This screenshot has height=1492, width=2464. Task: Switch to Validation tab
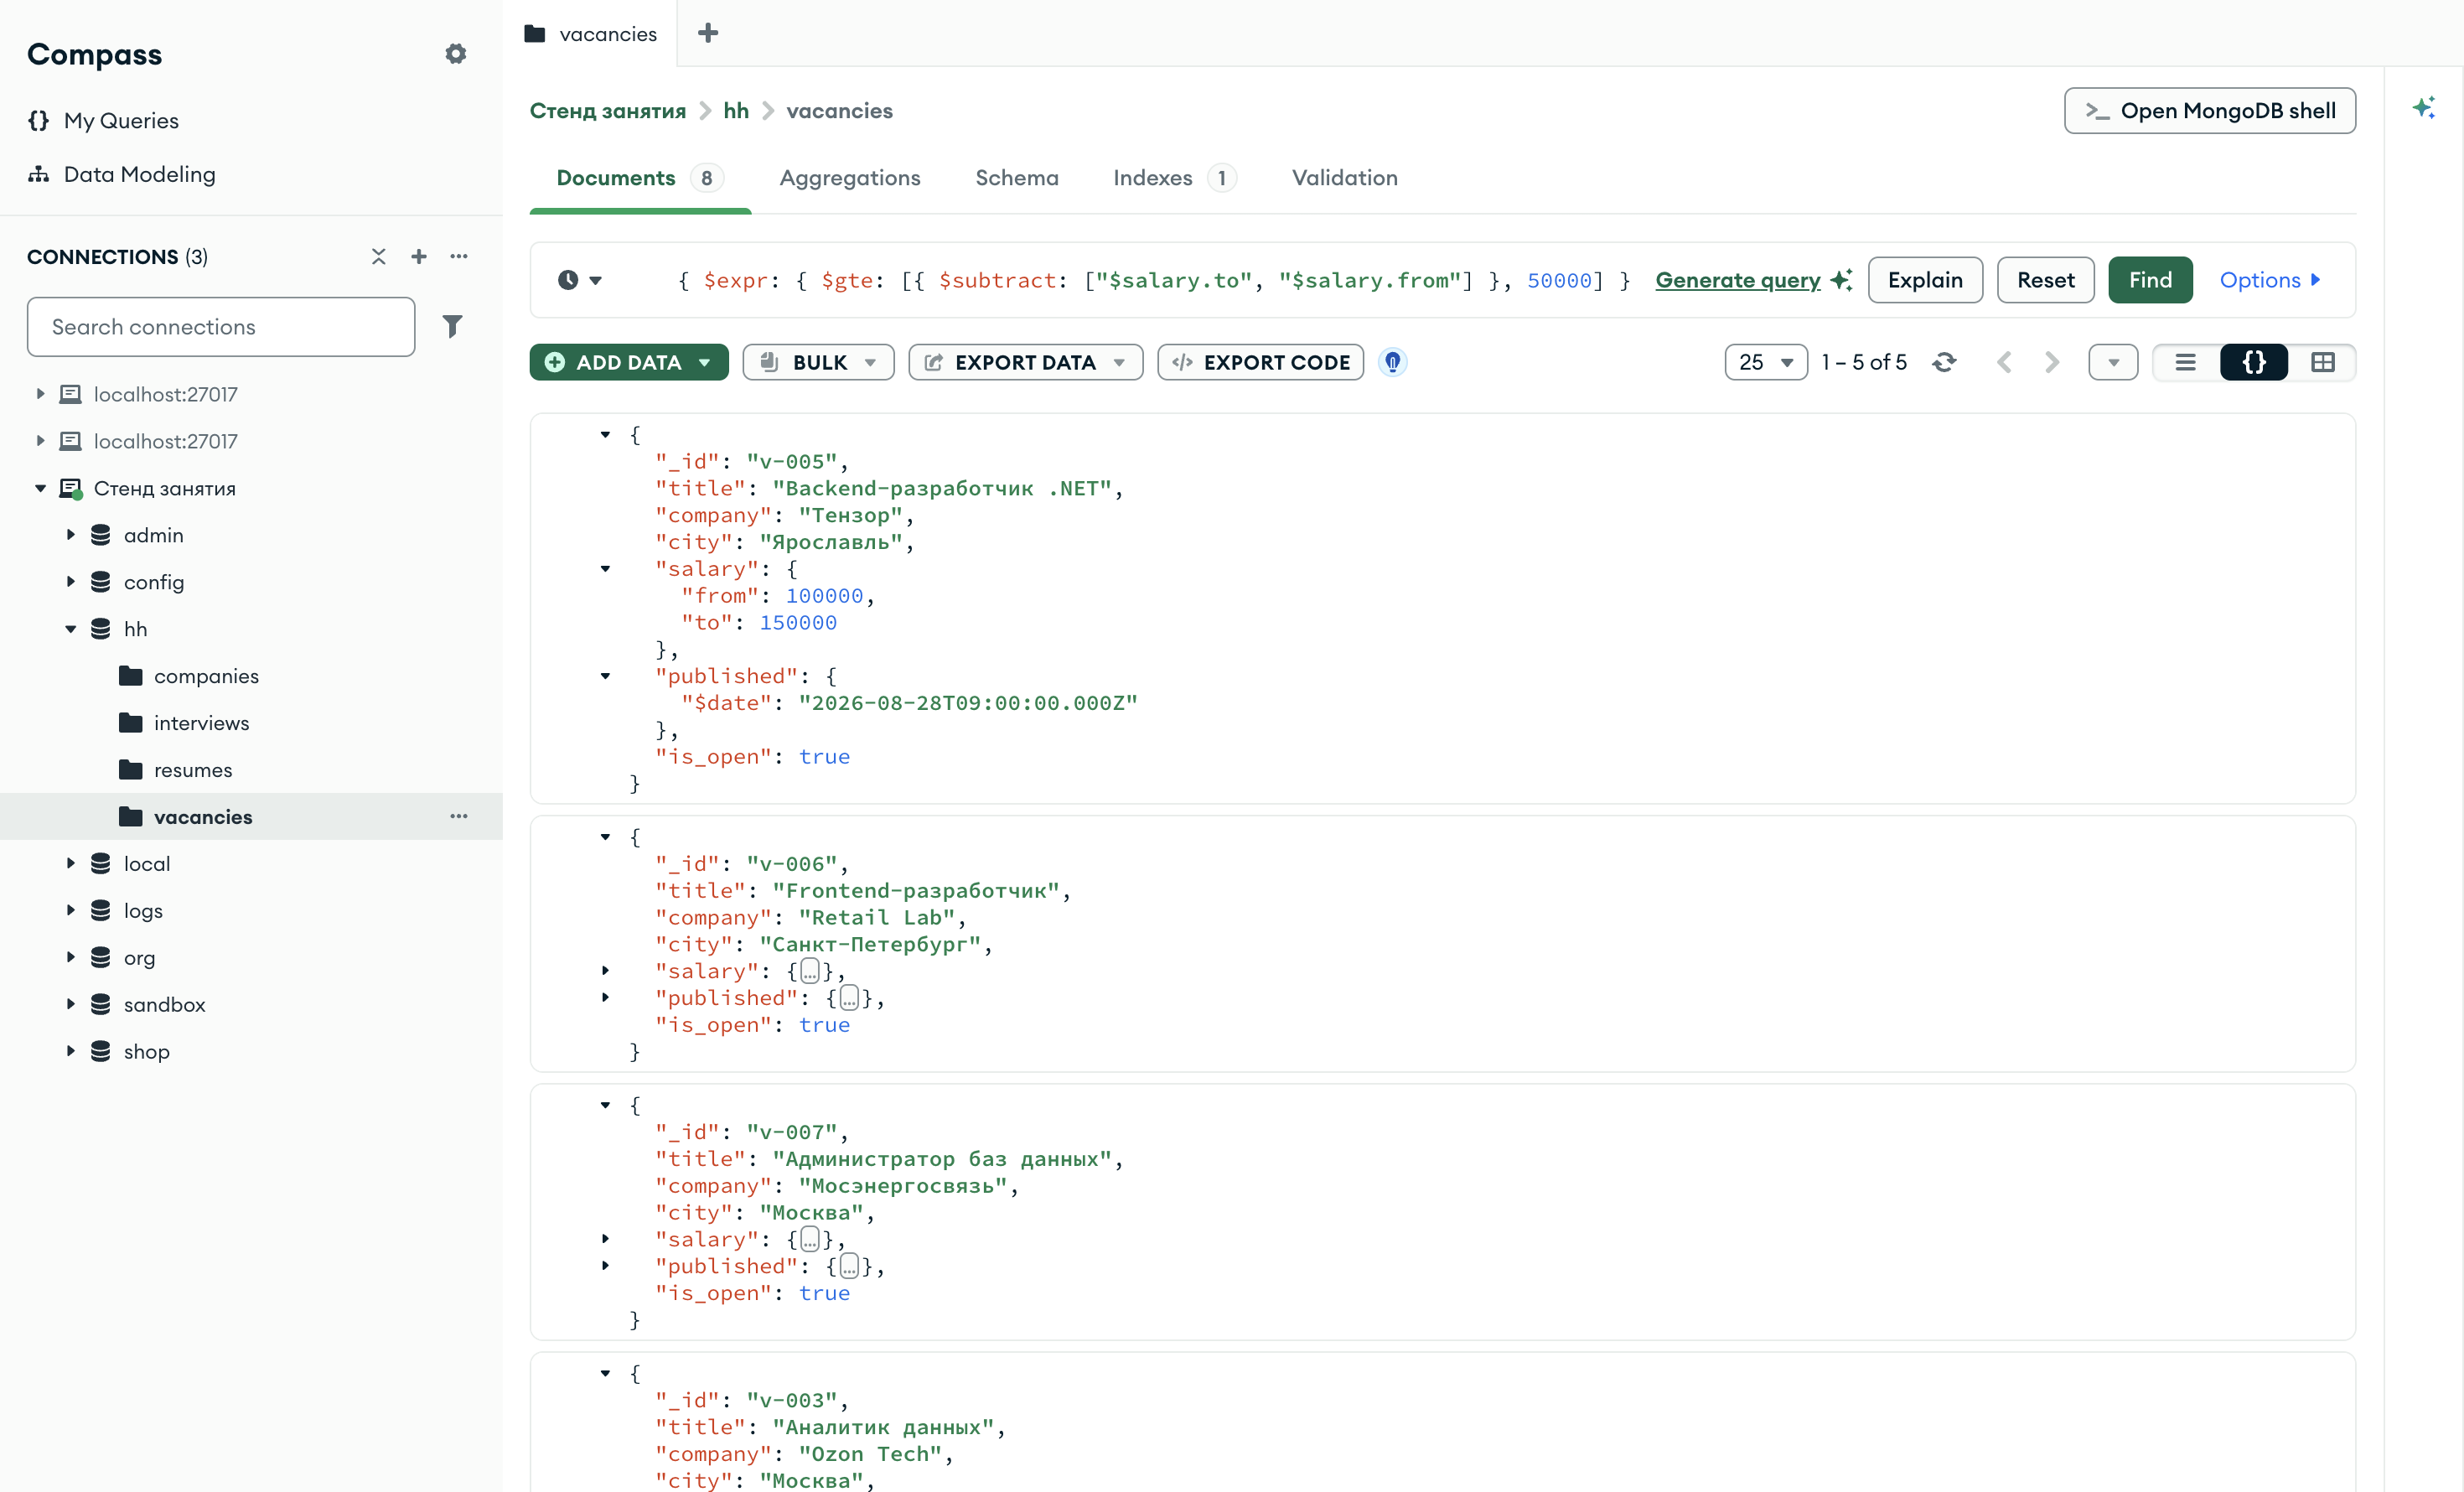(x=1344, y=178)
